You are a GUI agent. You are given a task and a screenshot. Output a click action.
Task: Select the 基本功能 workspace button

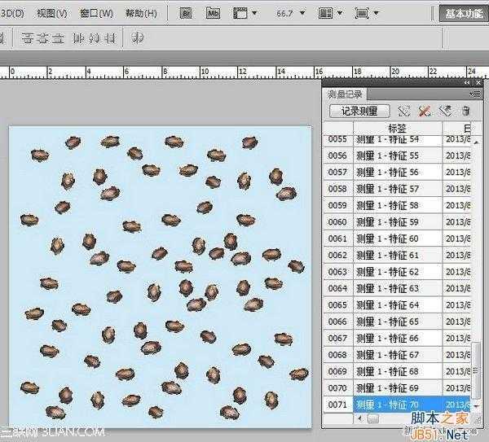tap(465, 13)
